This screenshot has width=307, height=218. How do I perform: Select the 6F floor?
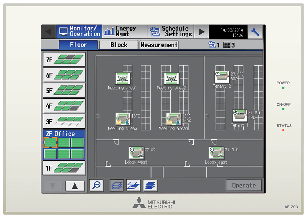click(64, 75)
